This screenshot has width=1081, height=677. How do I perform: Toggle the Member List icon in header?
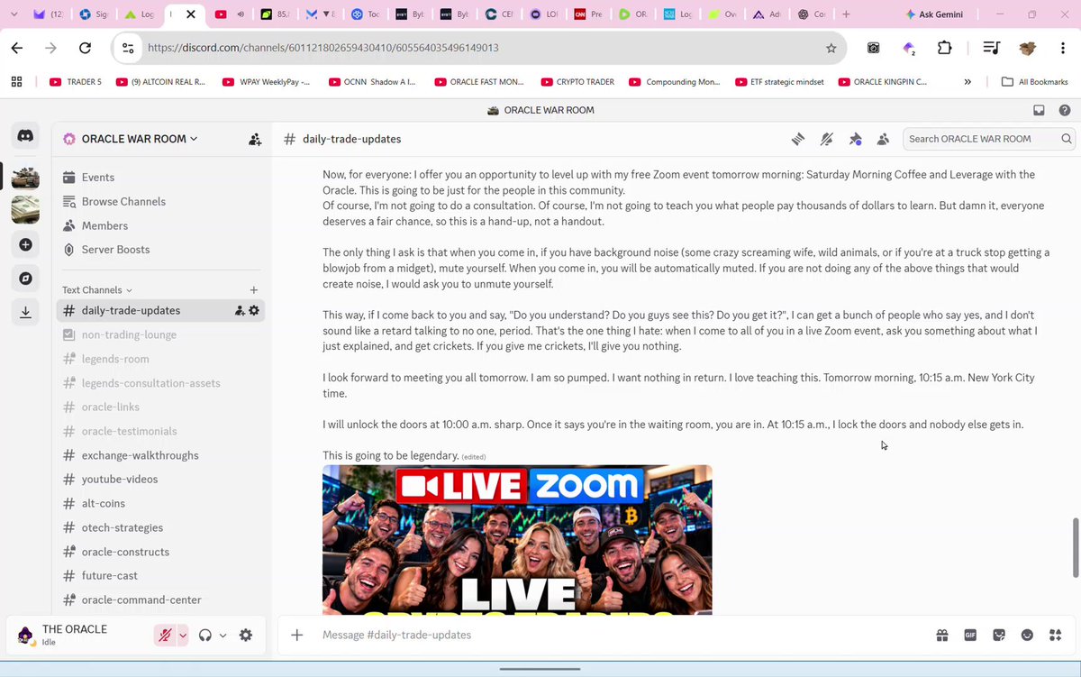click(x=883, y=139)
